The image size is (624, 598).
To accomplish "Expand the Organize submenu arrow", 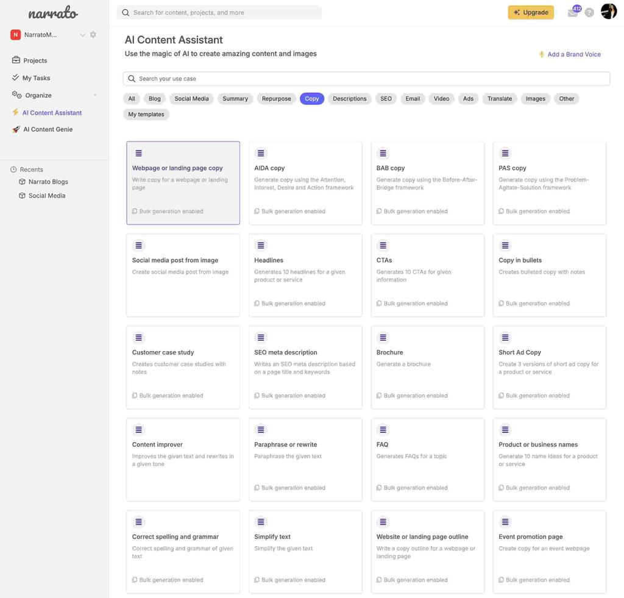I will click(95, 94).
